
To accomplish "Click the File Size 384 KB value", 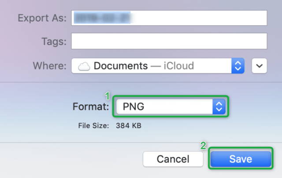I will pyautogui.click(x=129, y=125).
